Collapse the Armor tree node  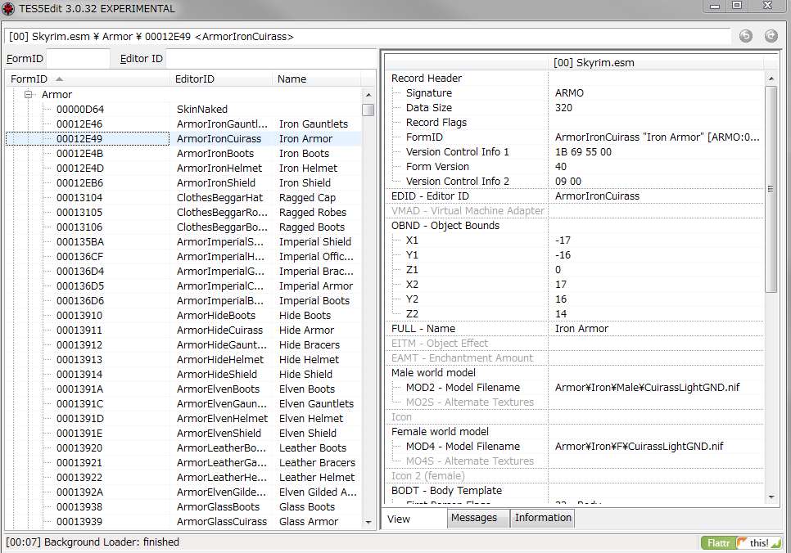point(29,94)
